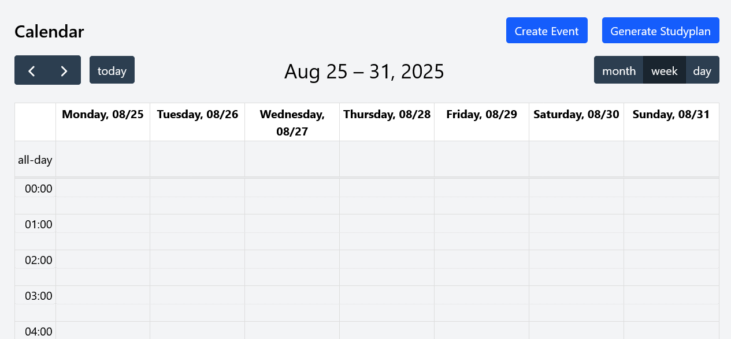Viewport: 731px width, 339px height.
Task: Open Sunday, 08/31 day header
Action: (x=671, y=114)
